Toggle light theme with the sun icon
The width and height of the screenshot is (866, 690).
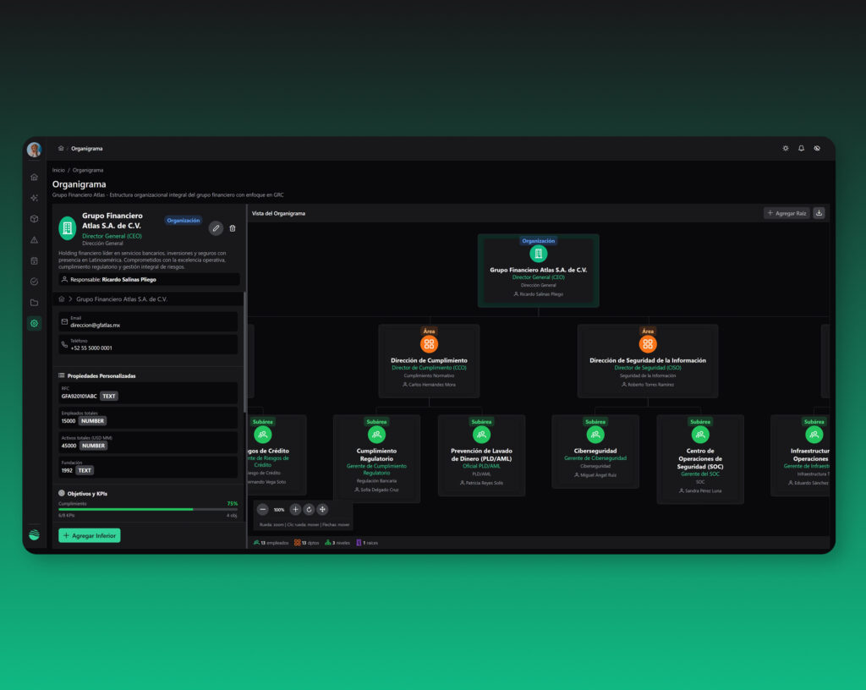click(786, 149)
